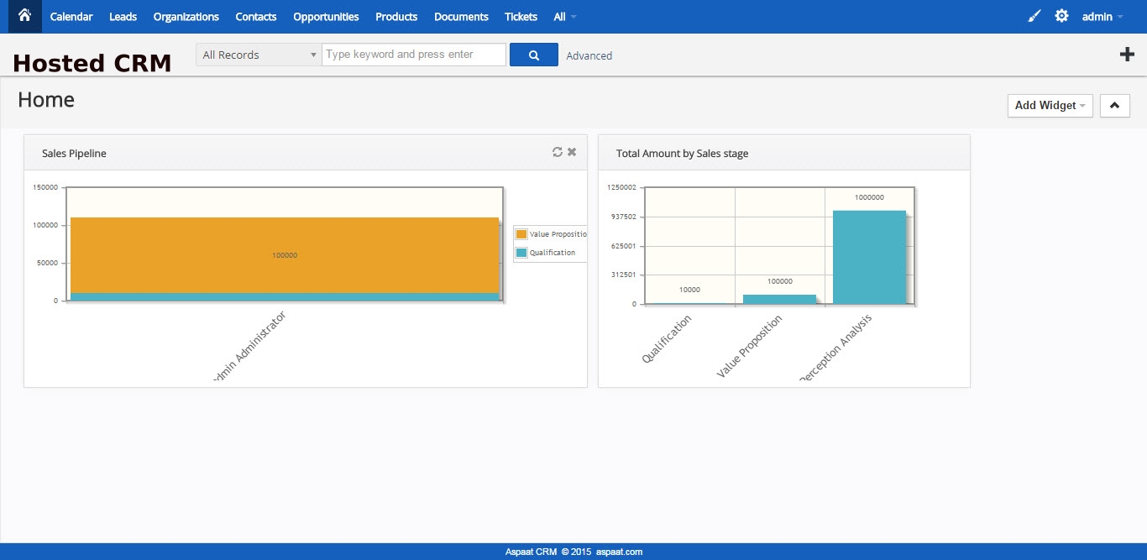The width and height of the screenshot is (1147, 560).
Task: Click the plus quick-create icon
Action: (x=1127, y=55)
